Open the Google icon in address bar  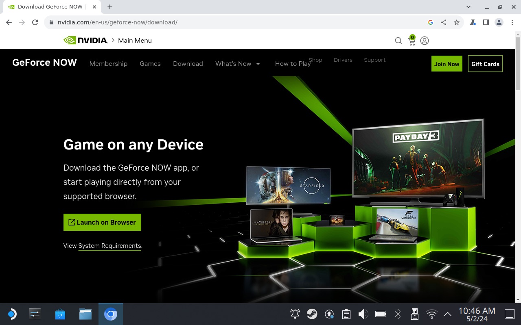coord(431,22)
